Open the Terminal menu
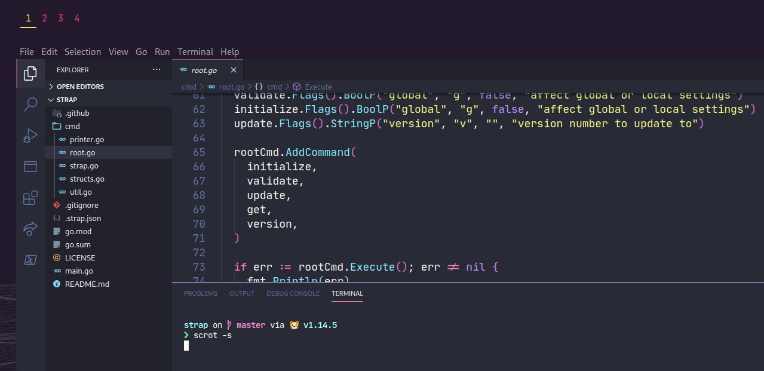This screenshot has width=764, height=371. [195, 52]
